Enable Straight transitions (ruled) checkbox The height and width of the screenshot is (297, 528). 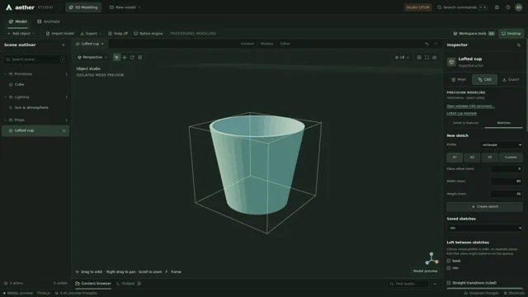coord(449,283)
